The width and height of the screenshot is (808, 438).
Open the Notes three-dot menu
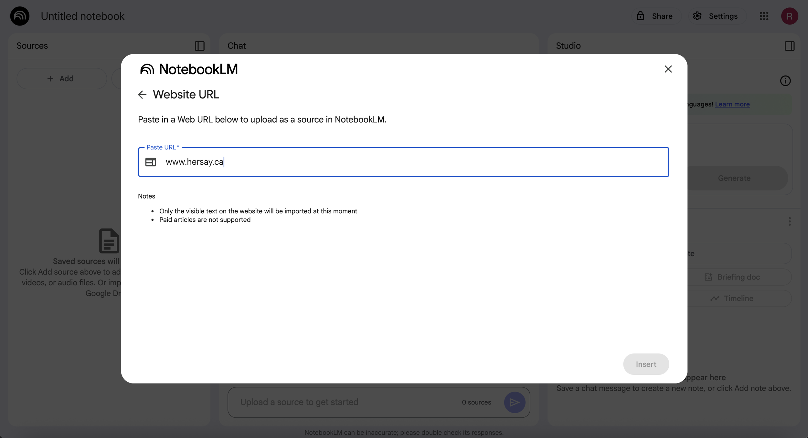(789, 221)
